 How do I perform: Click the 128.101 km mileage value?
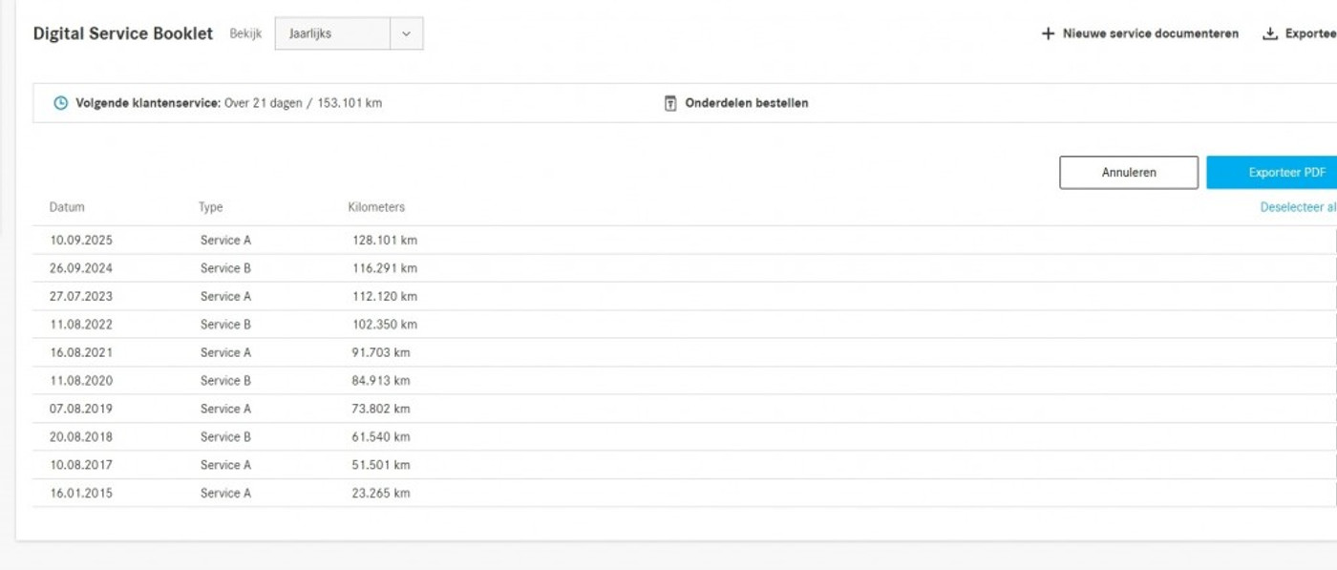pos(385,241)
